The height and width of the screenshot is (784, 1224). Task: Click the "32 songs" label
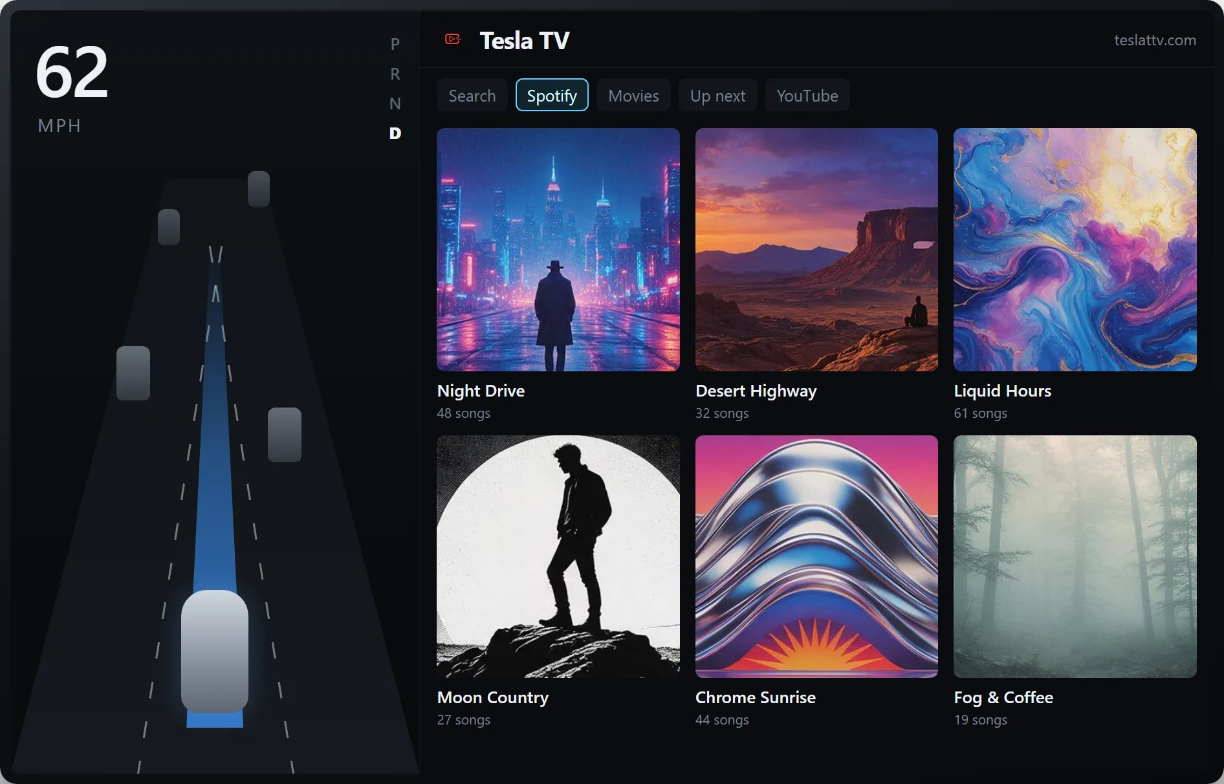[x=722, y=413]
